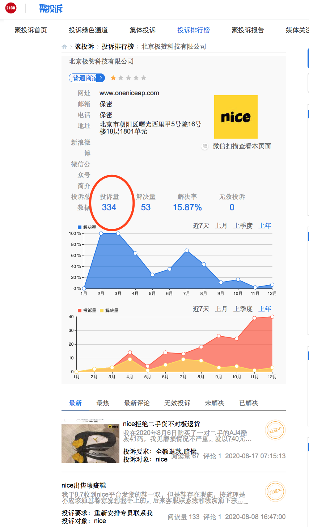Click July peak on 解决率 chart
309x527 pixels.
coord(187,250)
